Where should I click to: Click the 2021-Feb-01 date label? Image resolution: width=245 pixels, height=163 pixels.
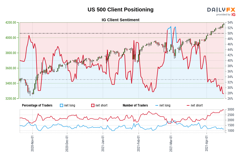click(x=139, y=143)
